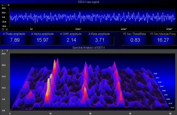Click the F button on EEG1 raw signal graph
The width and height of the screenshot is (177, 115).
click(x=9, y=5)
